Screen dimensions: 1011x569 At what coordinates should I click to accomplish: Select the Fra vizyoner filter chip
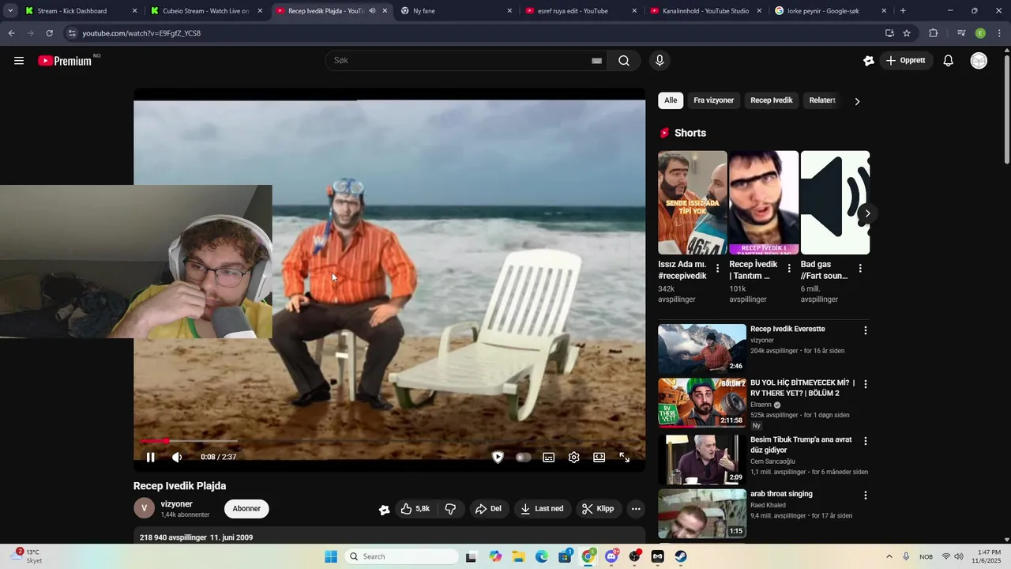point(713,100)
